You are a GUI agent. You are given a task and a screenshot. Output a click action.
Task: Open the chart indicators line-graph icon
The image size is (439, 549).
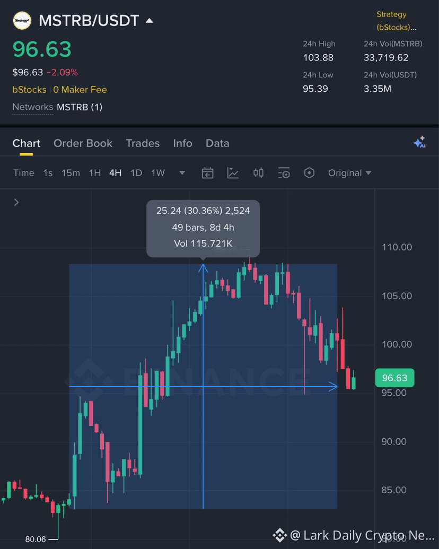(233, 173)
